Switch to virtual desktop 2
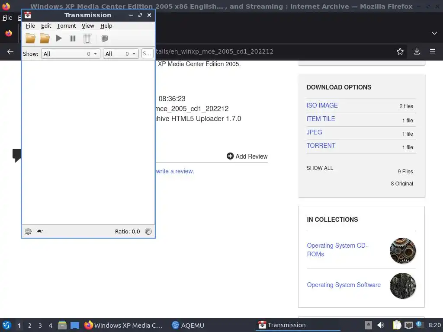443x332 pixels. 30,326
